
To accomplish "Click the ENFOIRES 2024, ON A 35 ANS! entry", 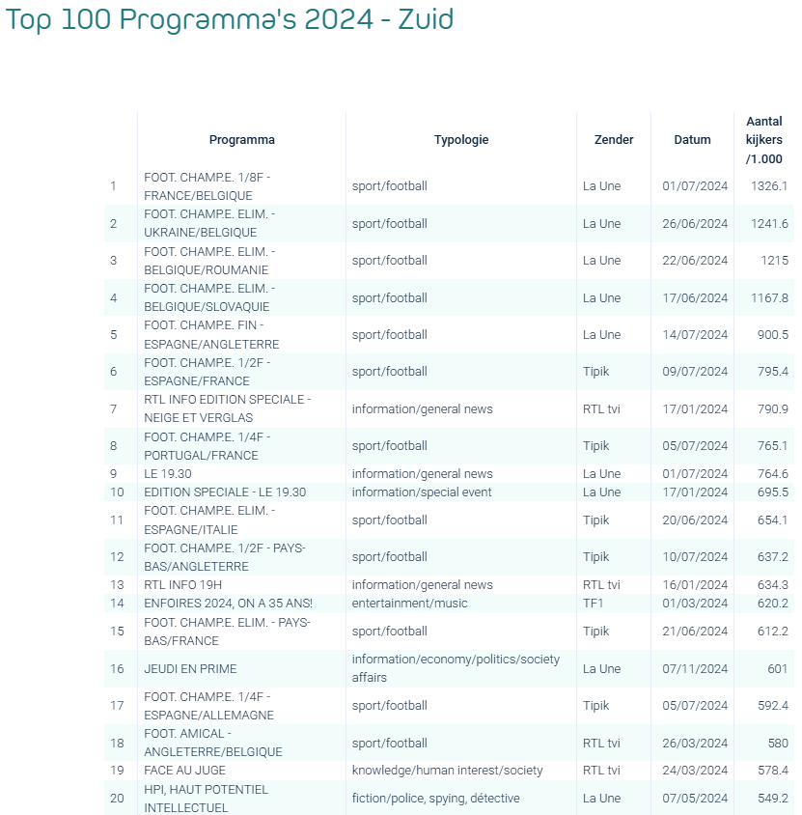I will [228, 604].
